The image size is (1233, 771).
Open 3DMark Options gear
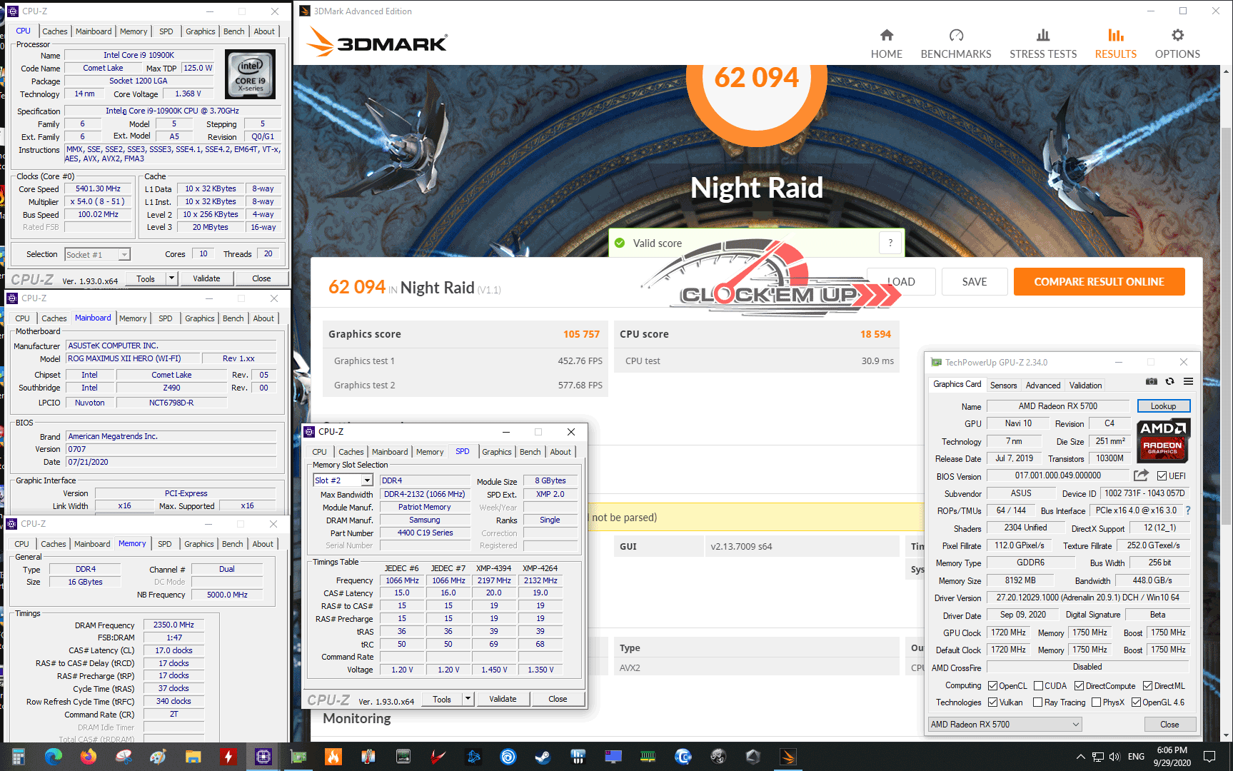(x=1177, y=44)
